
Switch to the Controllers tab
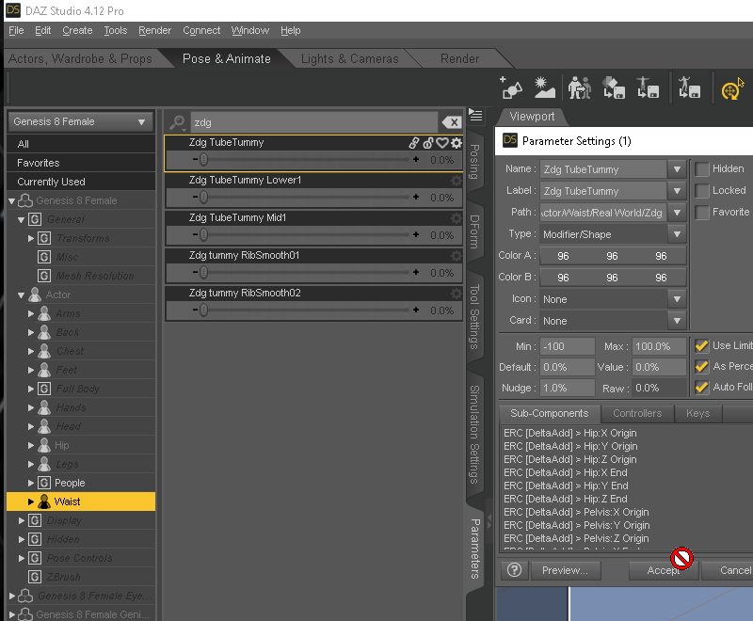pyautogui.click(x=637, y=413)
